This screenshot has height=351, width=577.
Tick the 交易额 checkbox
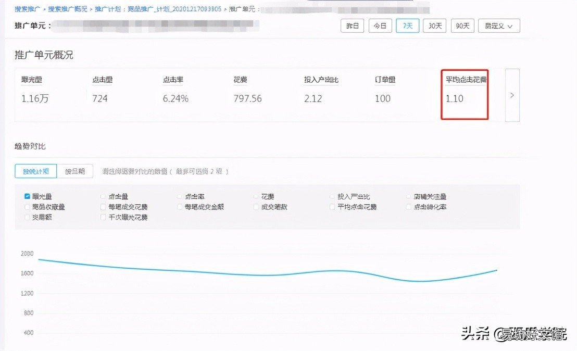[27, 217]
